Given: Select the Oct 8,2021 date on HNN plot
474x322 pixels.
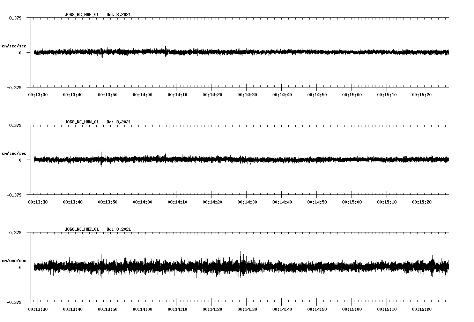Looking at the screenshot, I should pyautogui.click(x=119, y=122).
